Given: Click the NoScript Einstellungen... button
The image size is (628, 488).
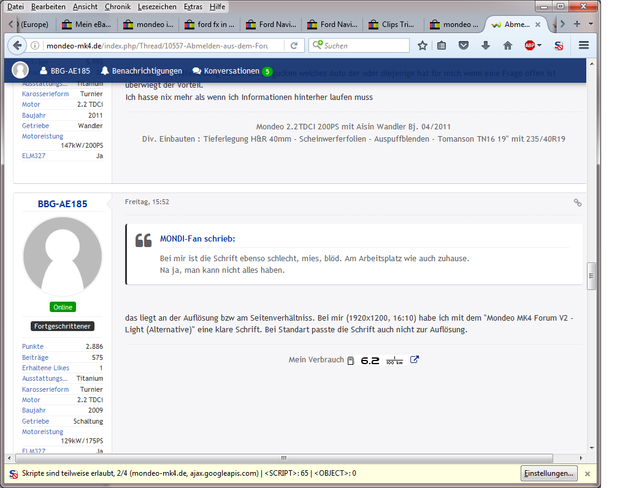Looking at the screenshot, I should [x=549, y=473].
